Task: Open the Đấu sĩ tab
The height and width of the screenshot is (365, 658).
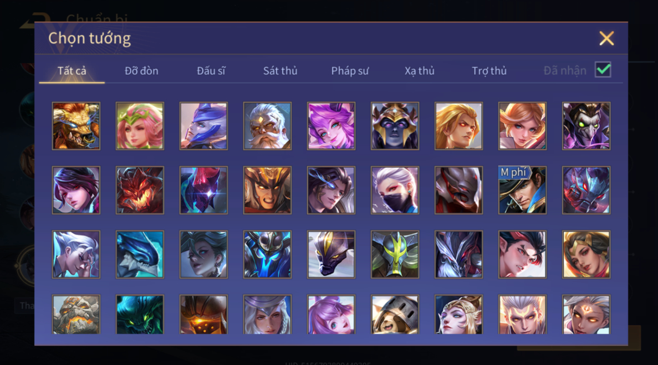Action: tap(211, 71)
